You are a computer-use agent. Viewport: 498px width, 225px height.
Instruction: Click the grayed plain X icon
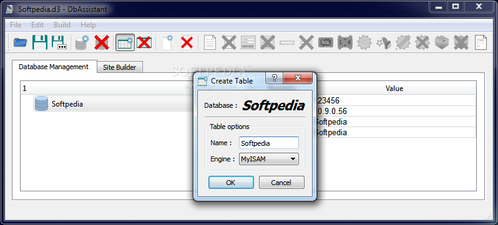click(x=306, y=42)
